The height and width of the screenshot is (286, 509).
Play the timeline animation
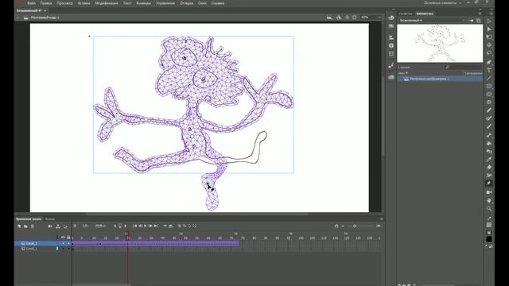(x=146, y=226)
